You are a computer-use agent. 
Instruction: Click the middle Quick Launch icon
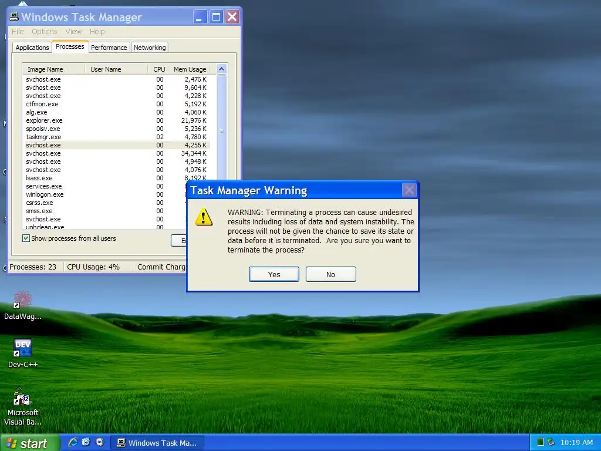86,442
